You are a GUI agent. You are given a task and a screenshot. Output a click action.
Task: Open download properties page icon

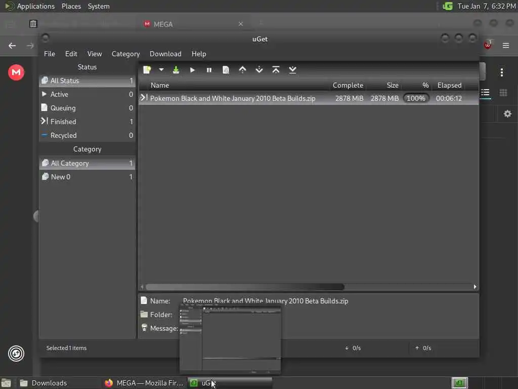coord(226,70)
